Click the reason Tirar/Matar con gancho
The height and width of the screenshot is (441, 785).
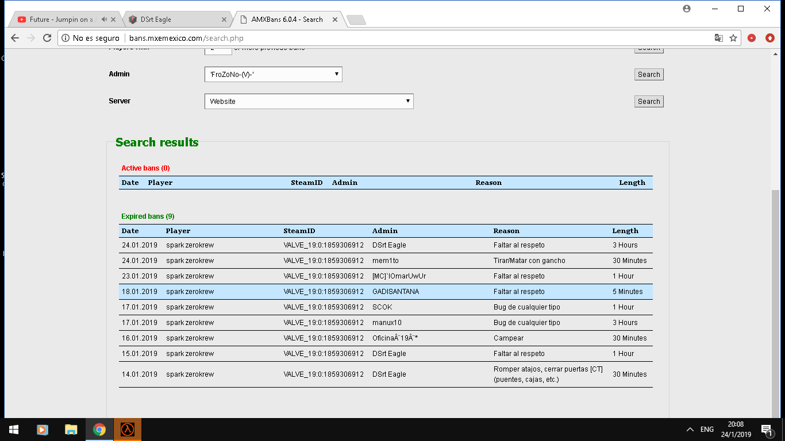[x=529, y=261]
